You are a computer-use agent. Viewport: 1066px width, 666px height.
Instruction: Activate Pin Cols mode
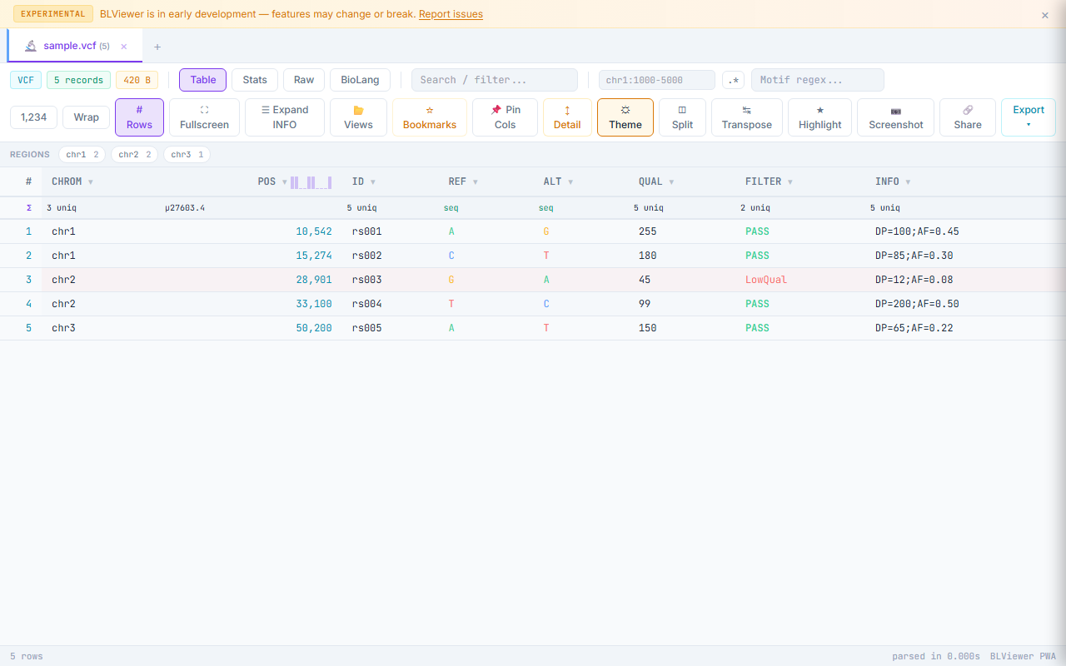point(505,117)
